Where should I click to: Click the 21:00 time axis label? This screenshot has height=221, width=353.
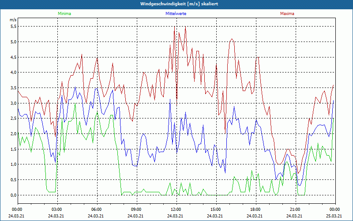pyautogui.click(x=295, y=209)
